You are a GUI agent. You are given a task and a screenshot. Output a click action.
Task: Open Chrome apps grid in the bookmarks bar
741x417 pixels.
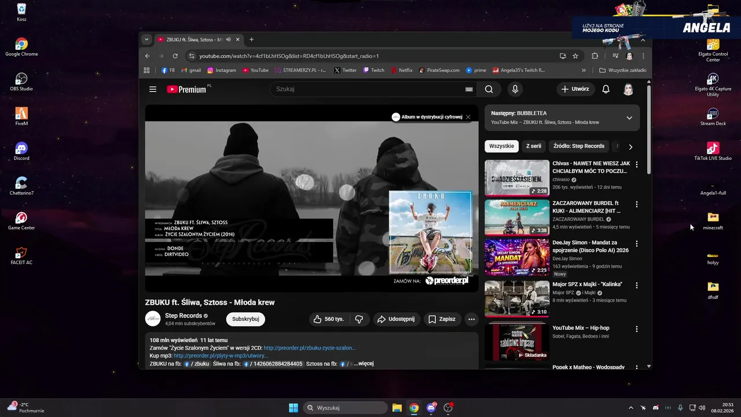[146, 70]
